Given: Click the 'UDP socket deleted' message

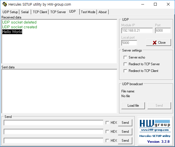Looking at the screenshot, I should coord(19,22).
